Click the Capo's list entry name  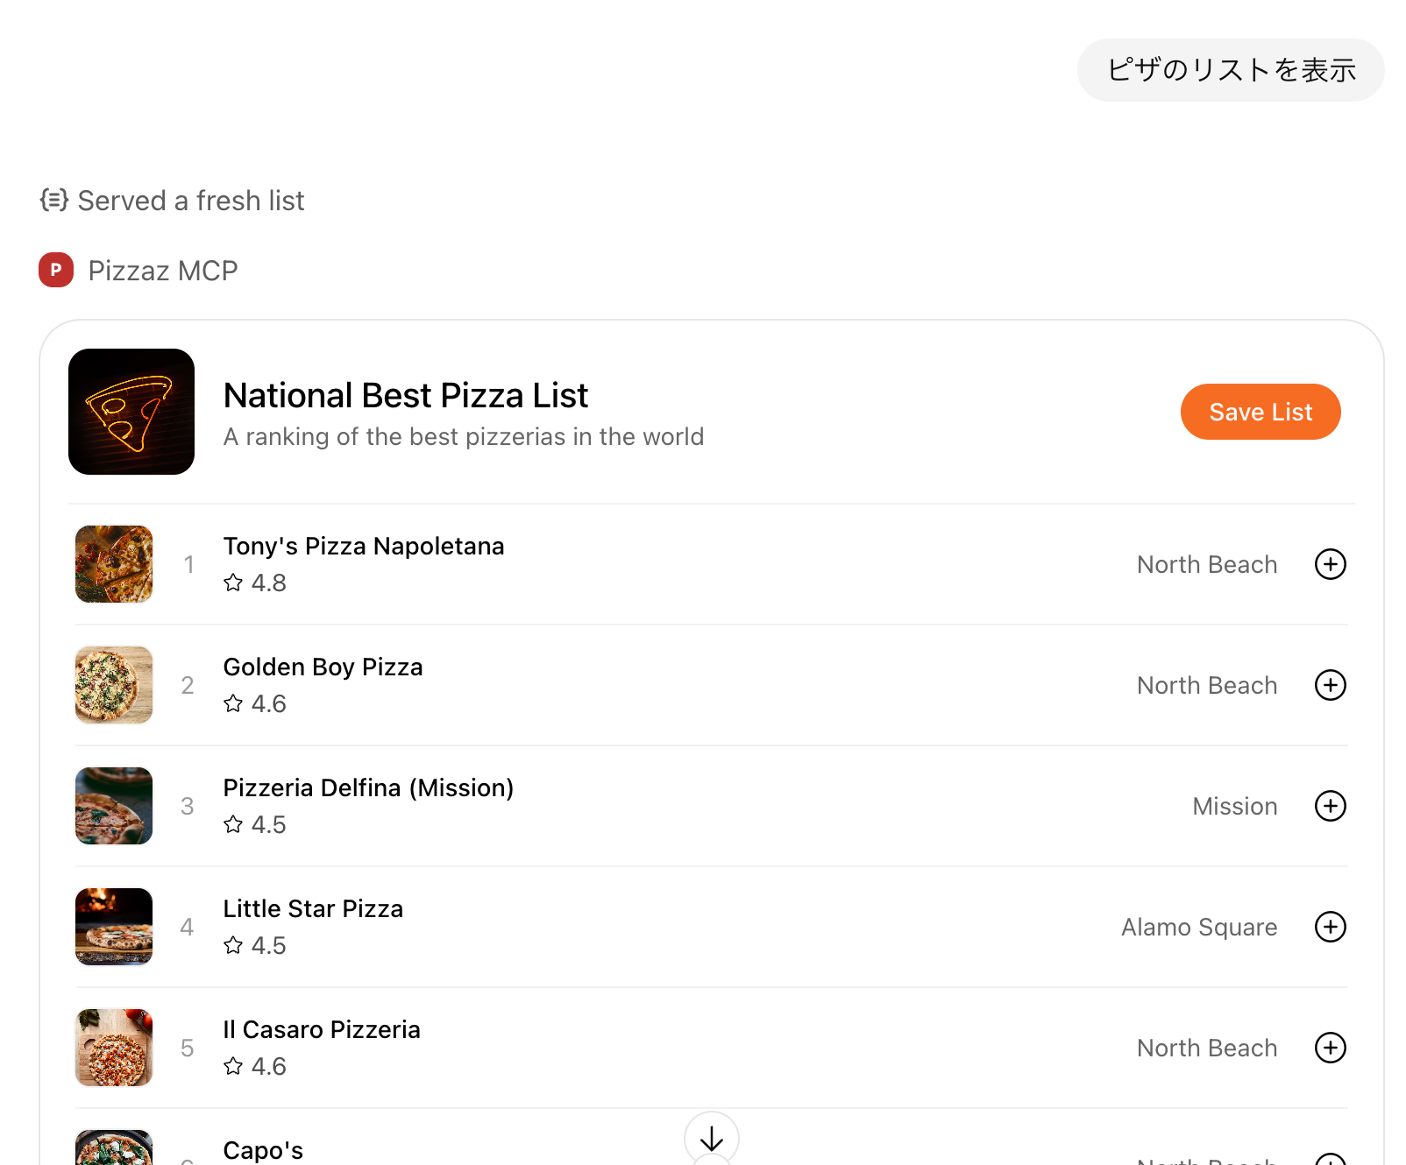[263, 1149]
